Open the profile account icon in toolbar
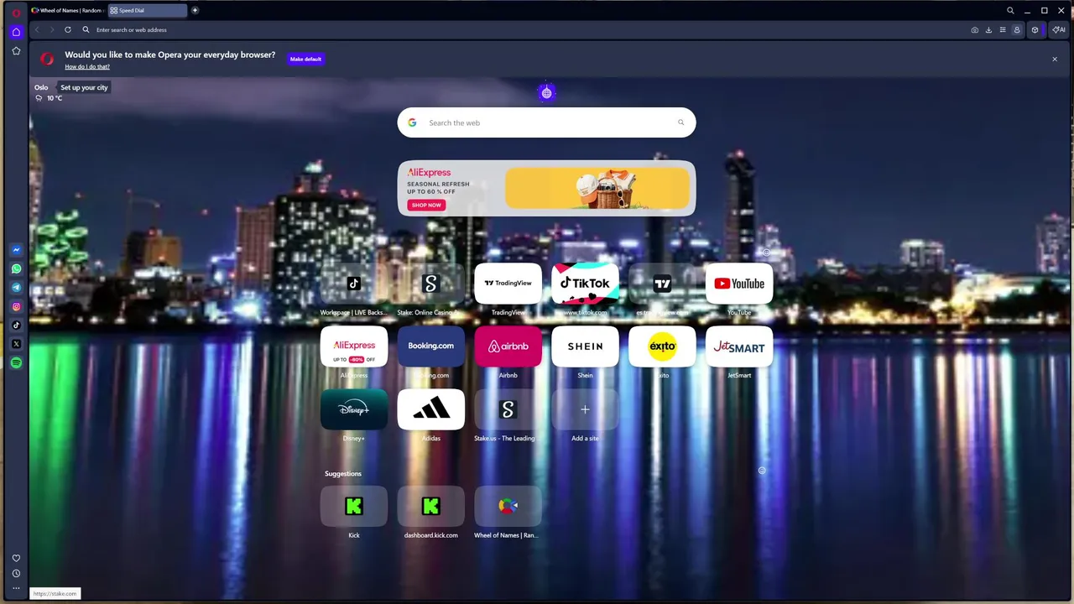This screenshot has height=604, width=1074. pyautogui.click(x=1017, y=29)
